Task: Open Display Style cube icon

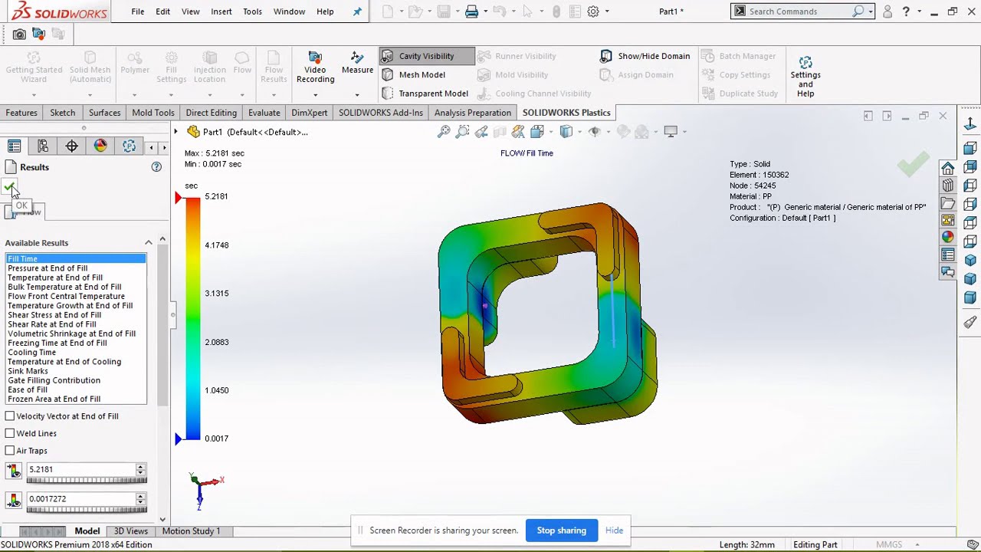Action: coord(566,132)
